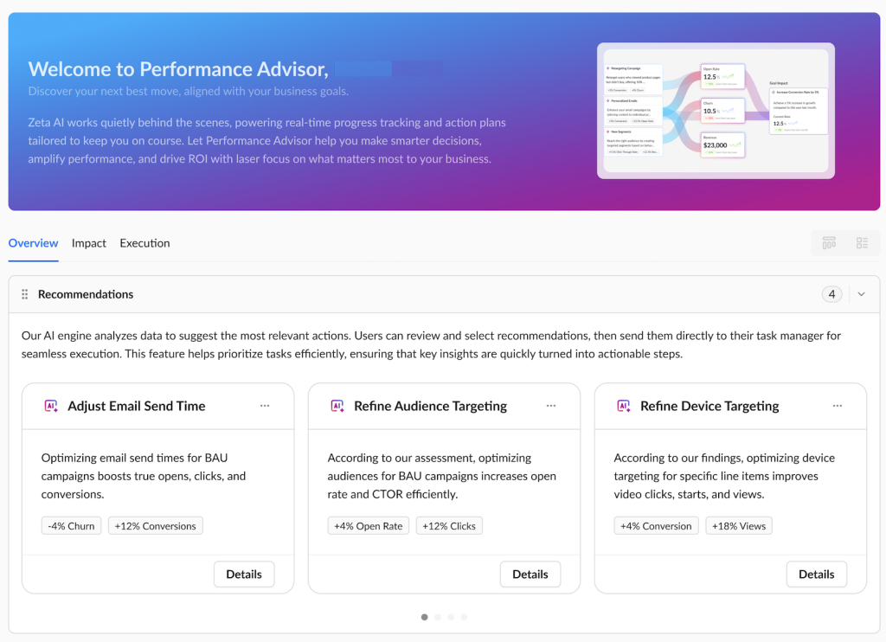Screen dimensions: 886x642
Task: Click the +12% Conversions metric chip
Action: [155, 525]
